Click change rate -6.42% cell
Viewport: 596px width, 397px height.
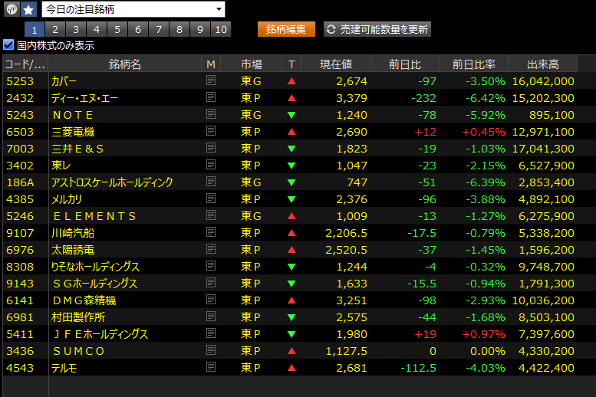(x=486, y=98)
